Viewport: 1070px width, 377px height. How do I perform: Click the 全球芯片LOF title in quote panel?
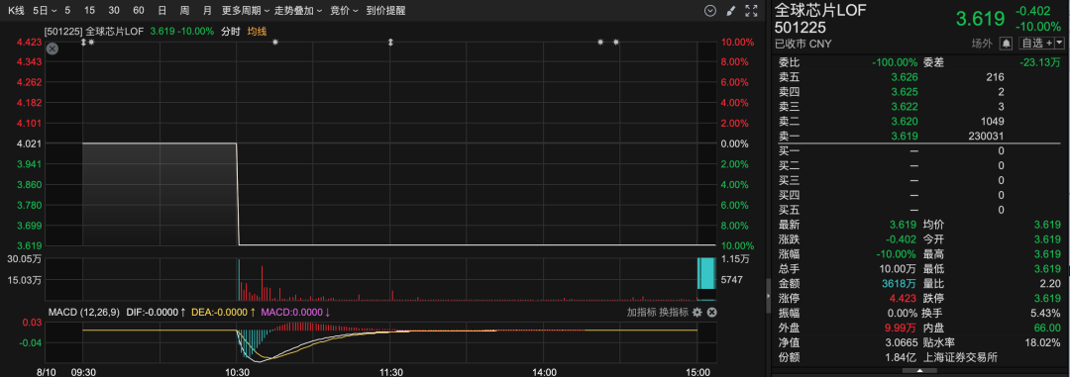820,11
